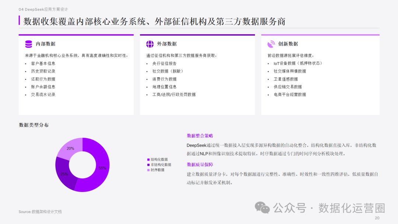398x224 pixels.
Task: Click the paragraph beginning with DeepSeek通过统一数据接入层
Action: tap(282, 150)
